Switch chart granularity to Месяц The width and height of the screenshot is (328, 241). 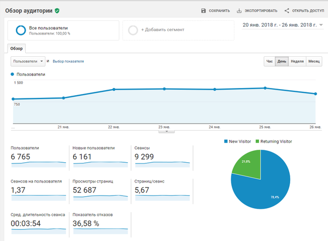314,61
